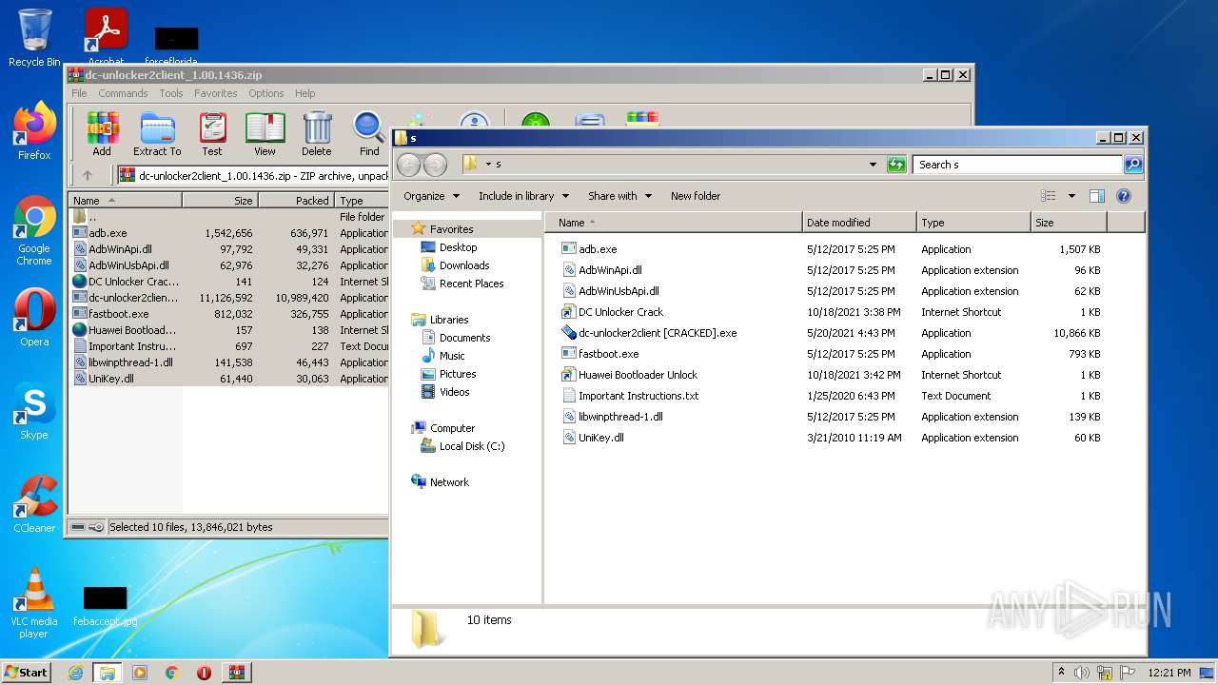Screen dimensions: 1218x685
Task: Open Desktop in Favorites
Action: [458, 247]
